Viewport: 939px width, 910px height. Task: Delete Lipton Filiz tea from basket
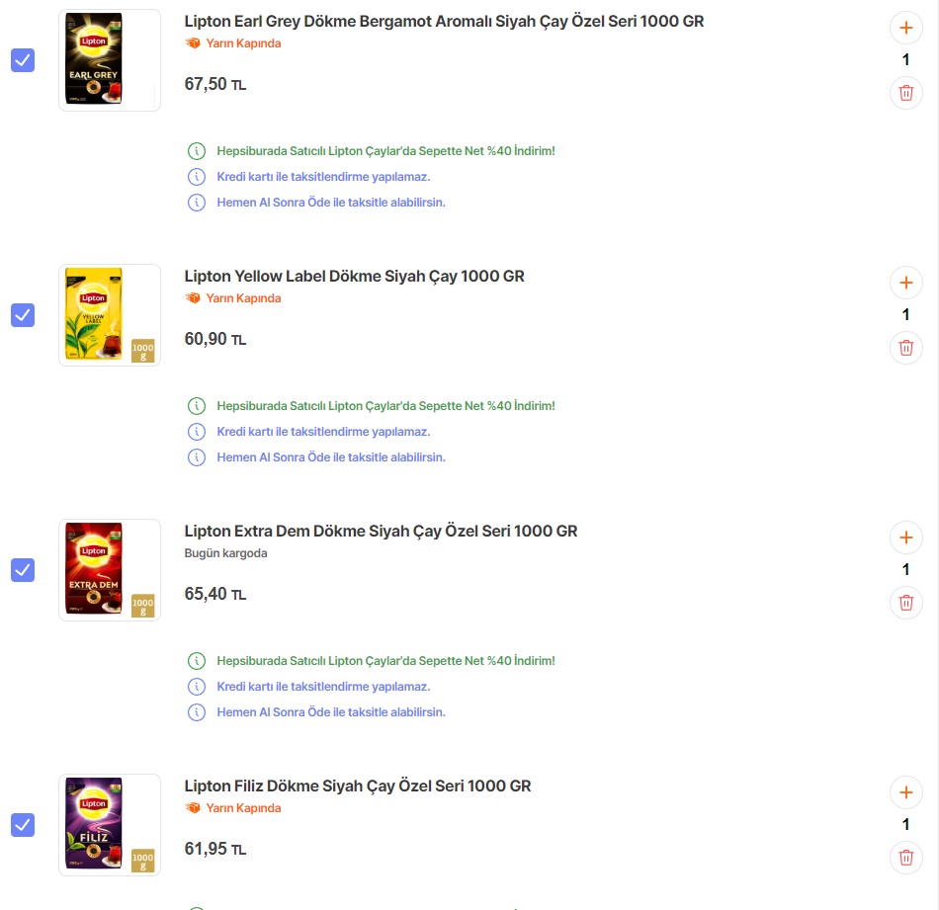coord(905,858)
